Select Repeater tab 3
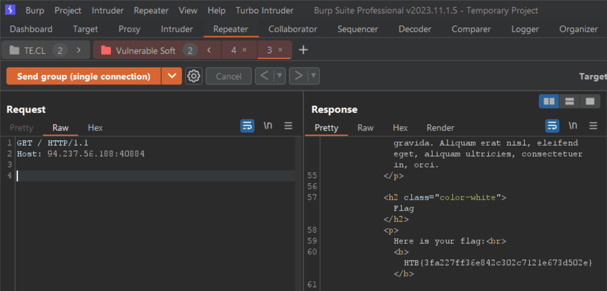Image resolution: width=607 pixels, height=291 pixels. coord(270,50)
